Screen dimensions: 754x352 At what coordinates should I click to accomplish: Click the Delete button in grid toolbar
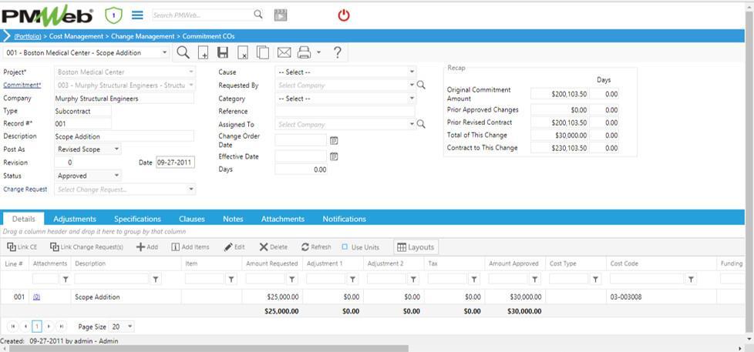pos(274,246)
